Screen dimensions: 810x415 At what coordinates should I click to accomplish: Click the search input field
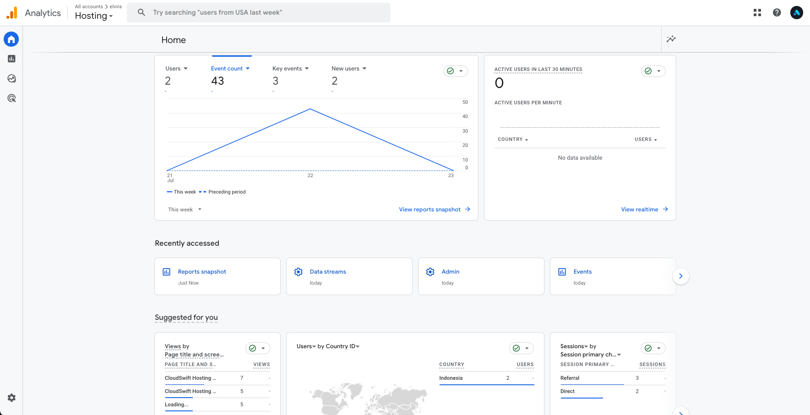(x=259, y=12)
